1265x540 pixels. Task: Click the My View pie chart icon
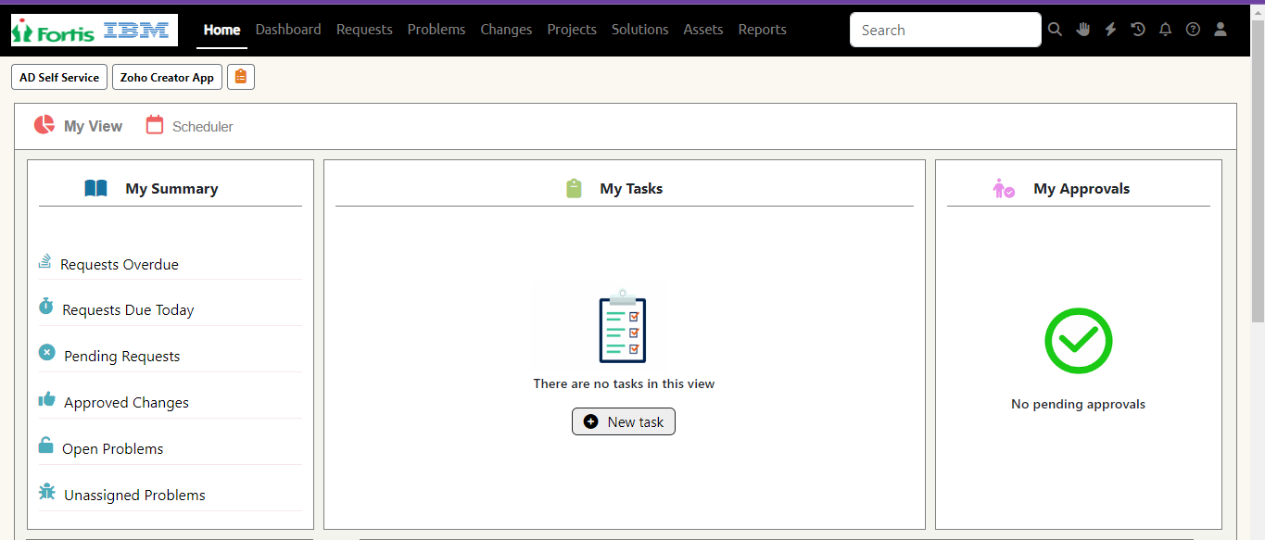pos(44,125)
